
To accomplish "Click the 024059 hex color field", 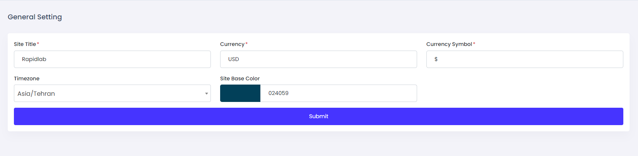I will 338,93.
